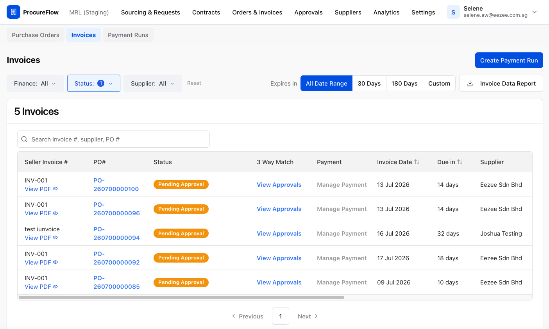Click the horizontal table scrollbar
549x329 pixels.
coord(181,297)
